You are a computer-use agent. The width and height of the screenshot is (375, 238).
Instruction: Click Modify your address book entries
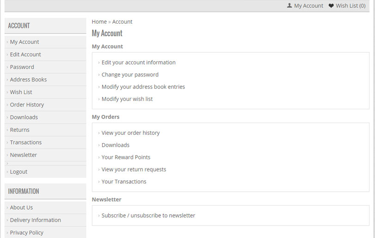[143, 87]
